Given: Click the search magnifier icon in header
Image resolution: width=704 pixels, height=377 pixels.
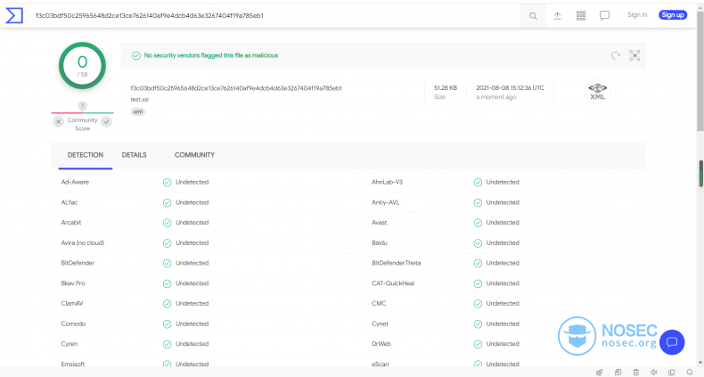Looking at the screenshot, I should click(x=533, y=16).
